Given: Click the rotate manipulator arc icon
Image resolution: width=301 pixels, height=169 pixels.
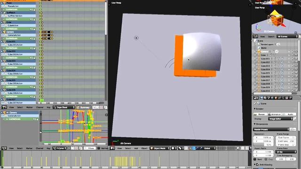Looking at the screenshot, I should [198, 148].
